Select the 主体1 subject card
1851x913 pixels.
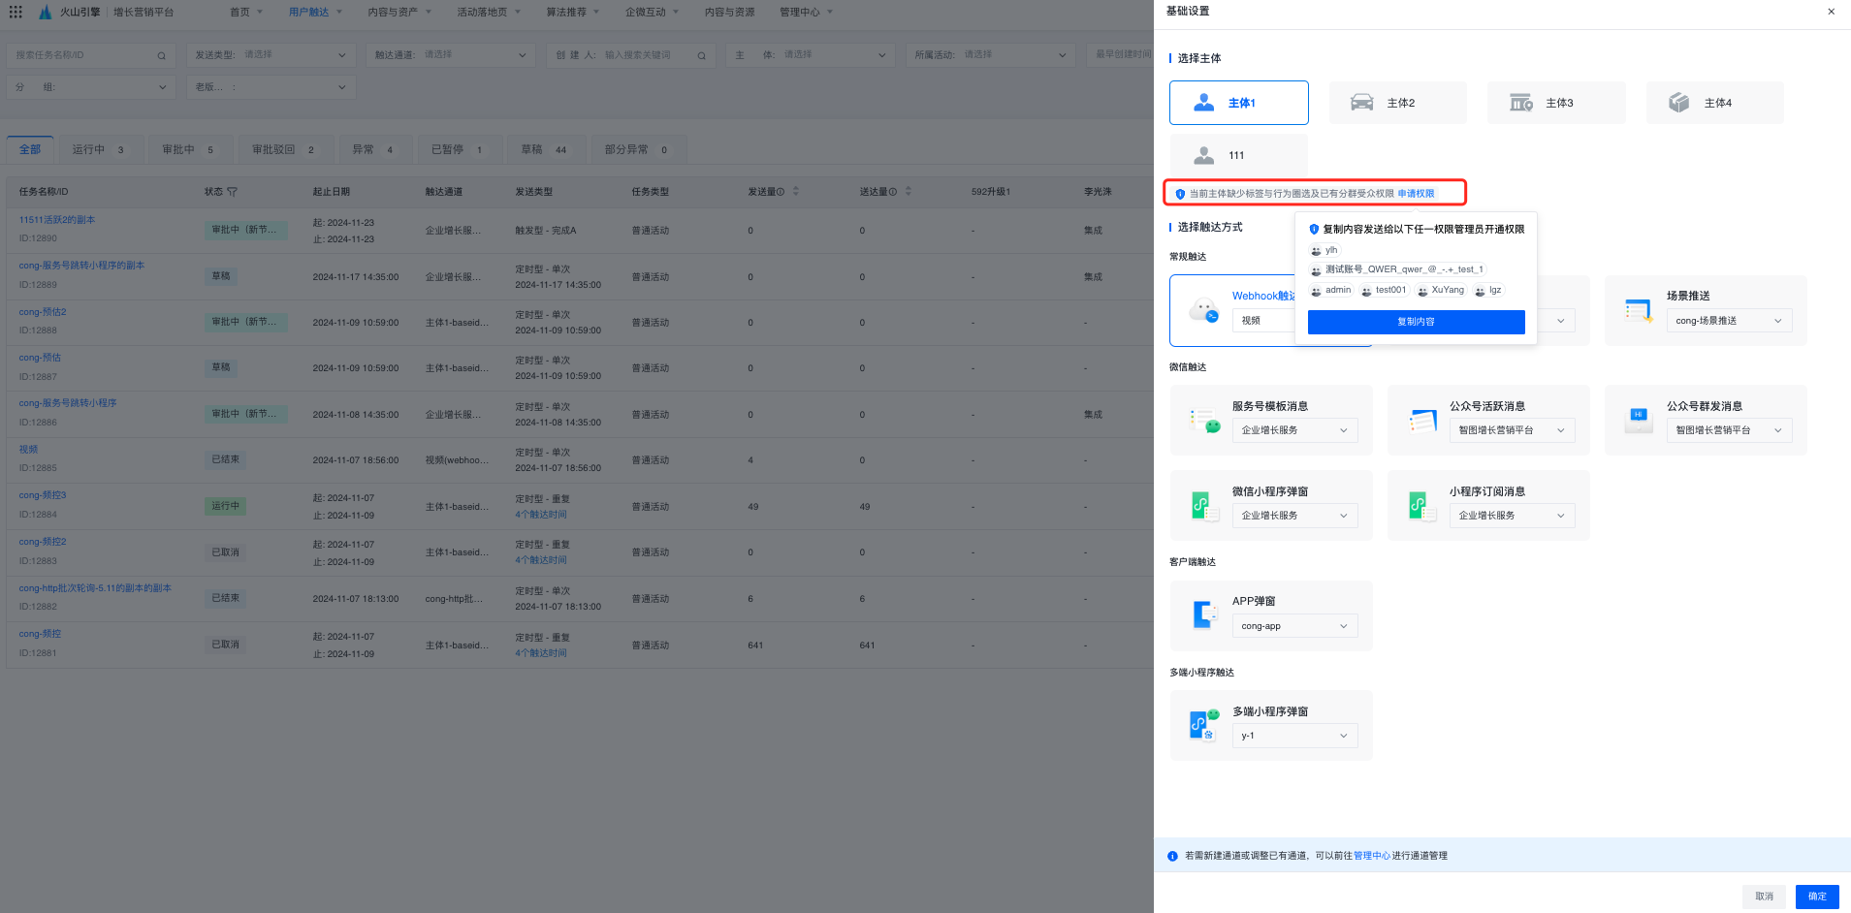(x=1238, y=103)
